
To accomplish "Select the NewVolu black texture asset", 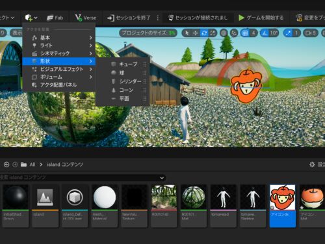I will pyautogui.click(x=135, y=206).
